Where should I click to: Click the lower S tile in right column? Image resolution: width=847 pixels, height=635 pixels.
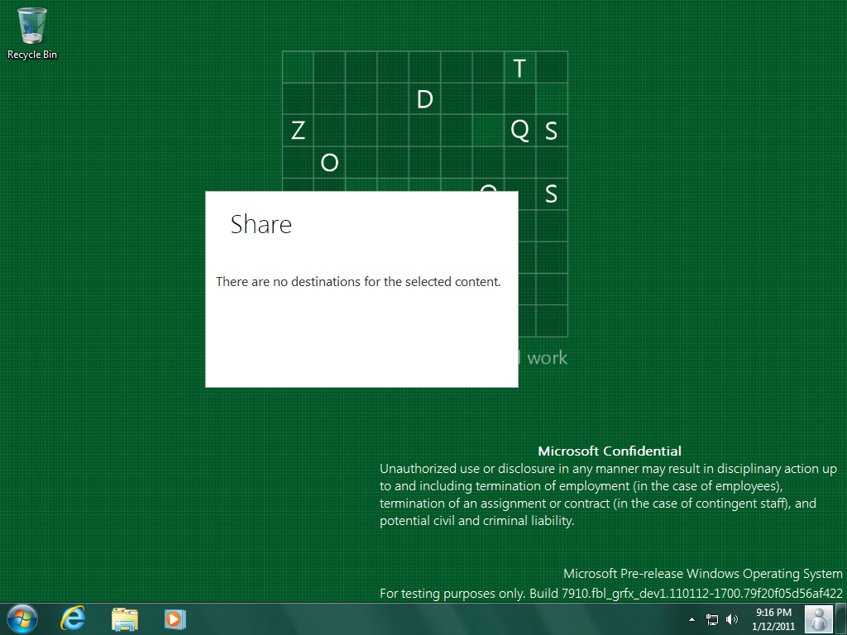click(552, 193)
